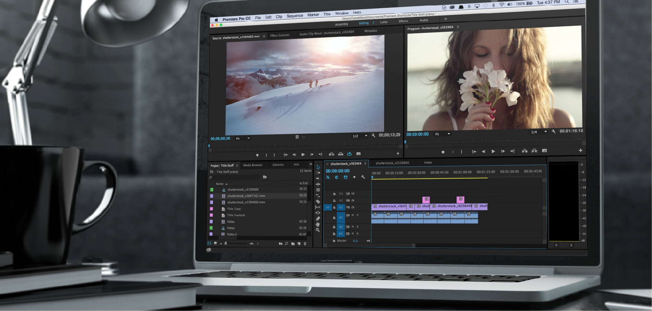This screenshot has width=652, height=311.
Task: Switch to Media Browser tab
Action: [253, 165]
